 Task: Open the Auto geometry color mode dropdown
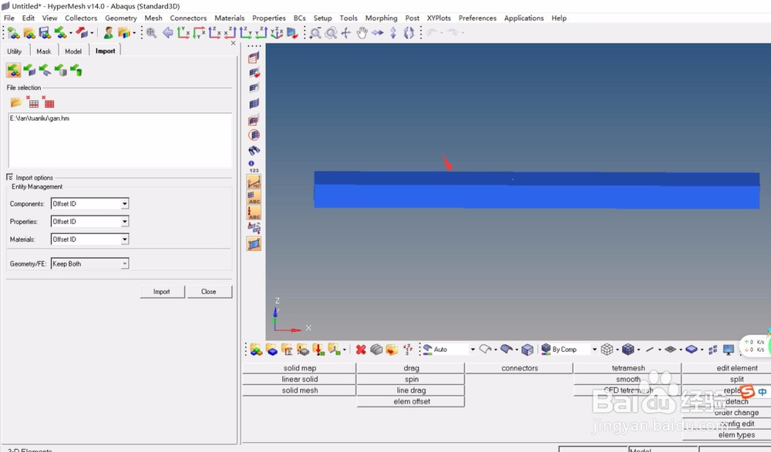(473, 350)
